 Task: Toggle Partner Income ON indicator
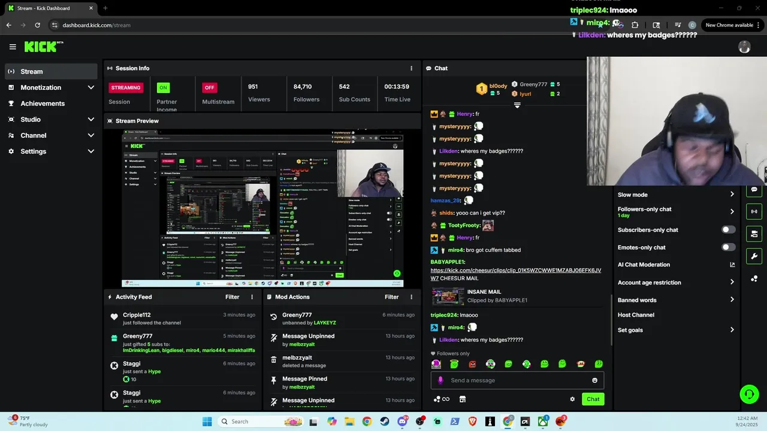(163, 87)
